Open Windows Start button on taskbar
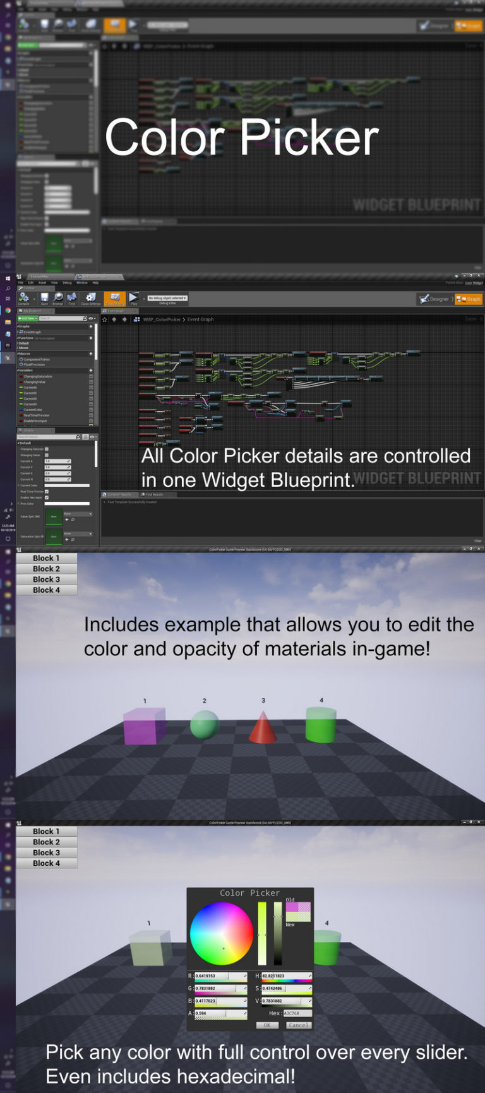The height and width of the screenshot is (1093, 485). [8, 278]
